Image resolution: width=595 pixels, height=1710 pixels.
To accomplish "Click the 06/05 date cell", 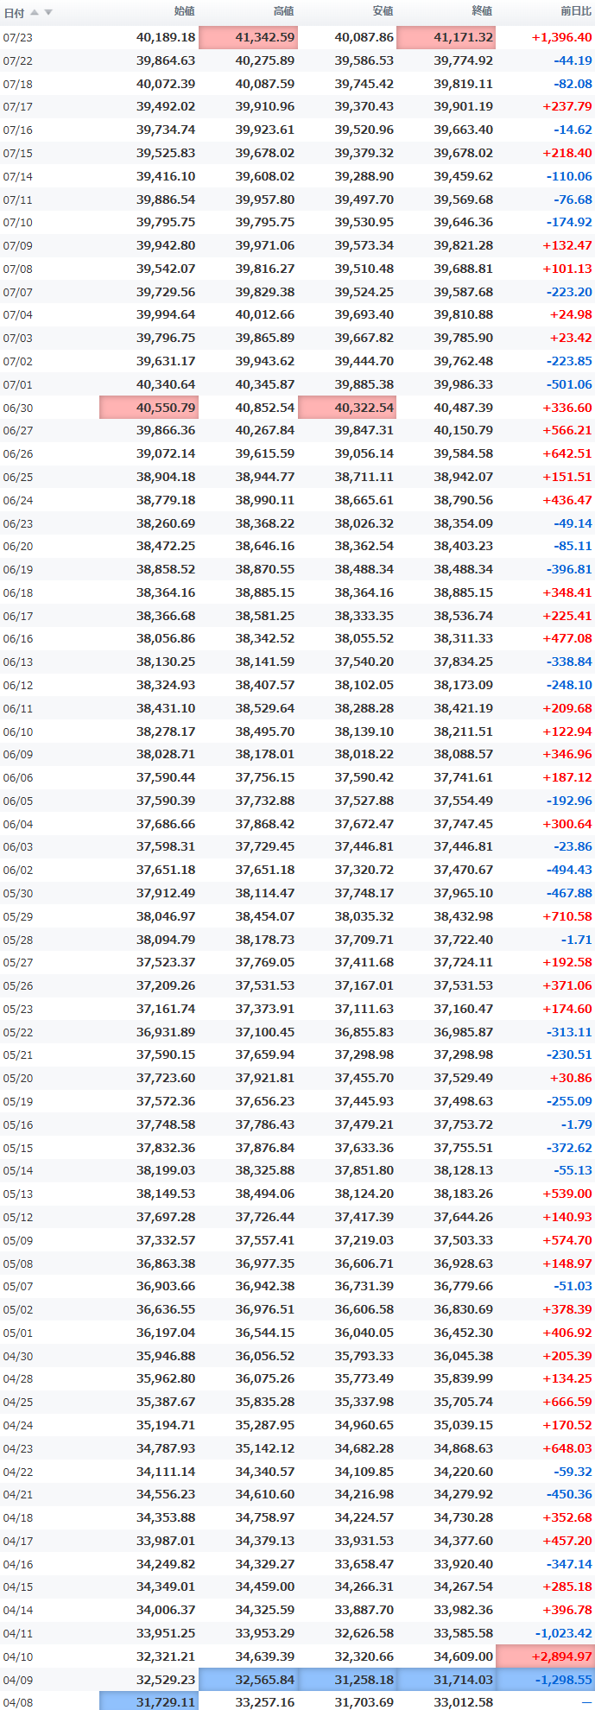I will 18,801.
